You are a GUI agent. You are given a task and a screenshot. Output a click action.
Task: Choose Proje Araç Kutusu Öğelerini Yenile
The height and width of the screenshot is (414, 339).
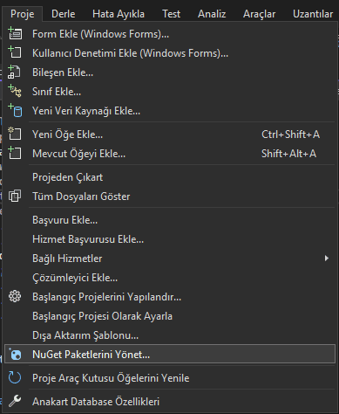click(x=170, y=378)
